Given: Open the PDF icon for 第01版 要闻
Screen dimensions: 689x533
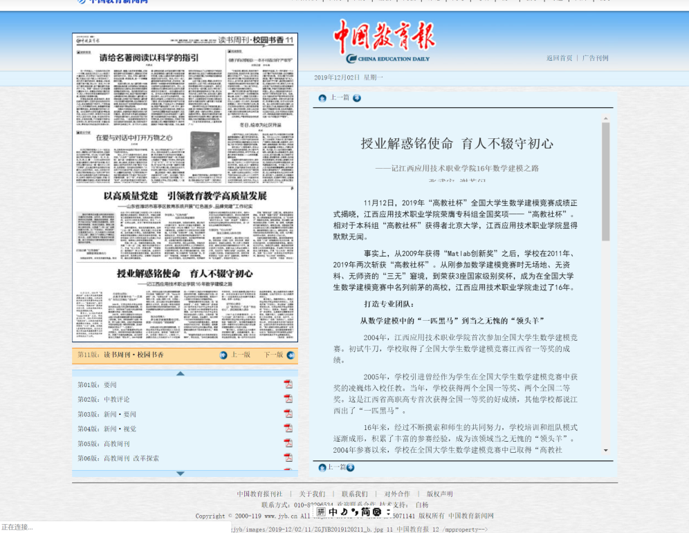Looking at the screenshot, I should 288,384.
